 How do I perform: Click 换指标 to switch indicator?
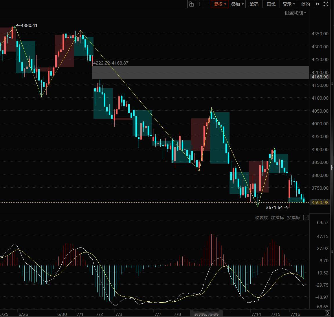[293, 217]
